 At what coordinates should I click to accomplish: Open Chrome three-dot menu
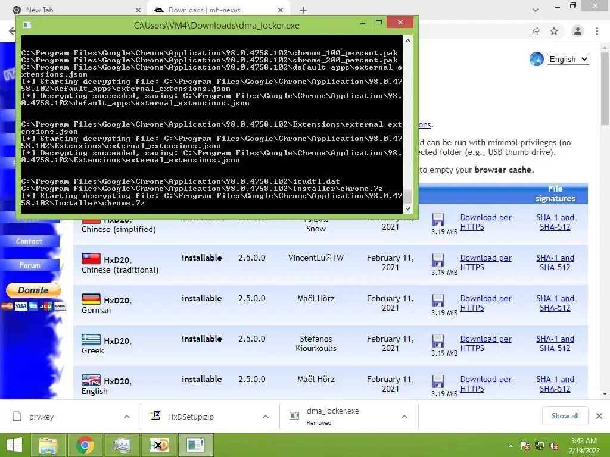[597, 31]
